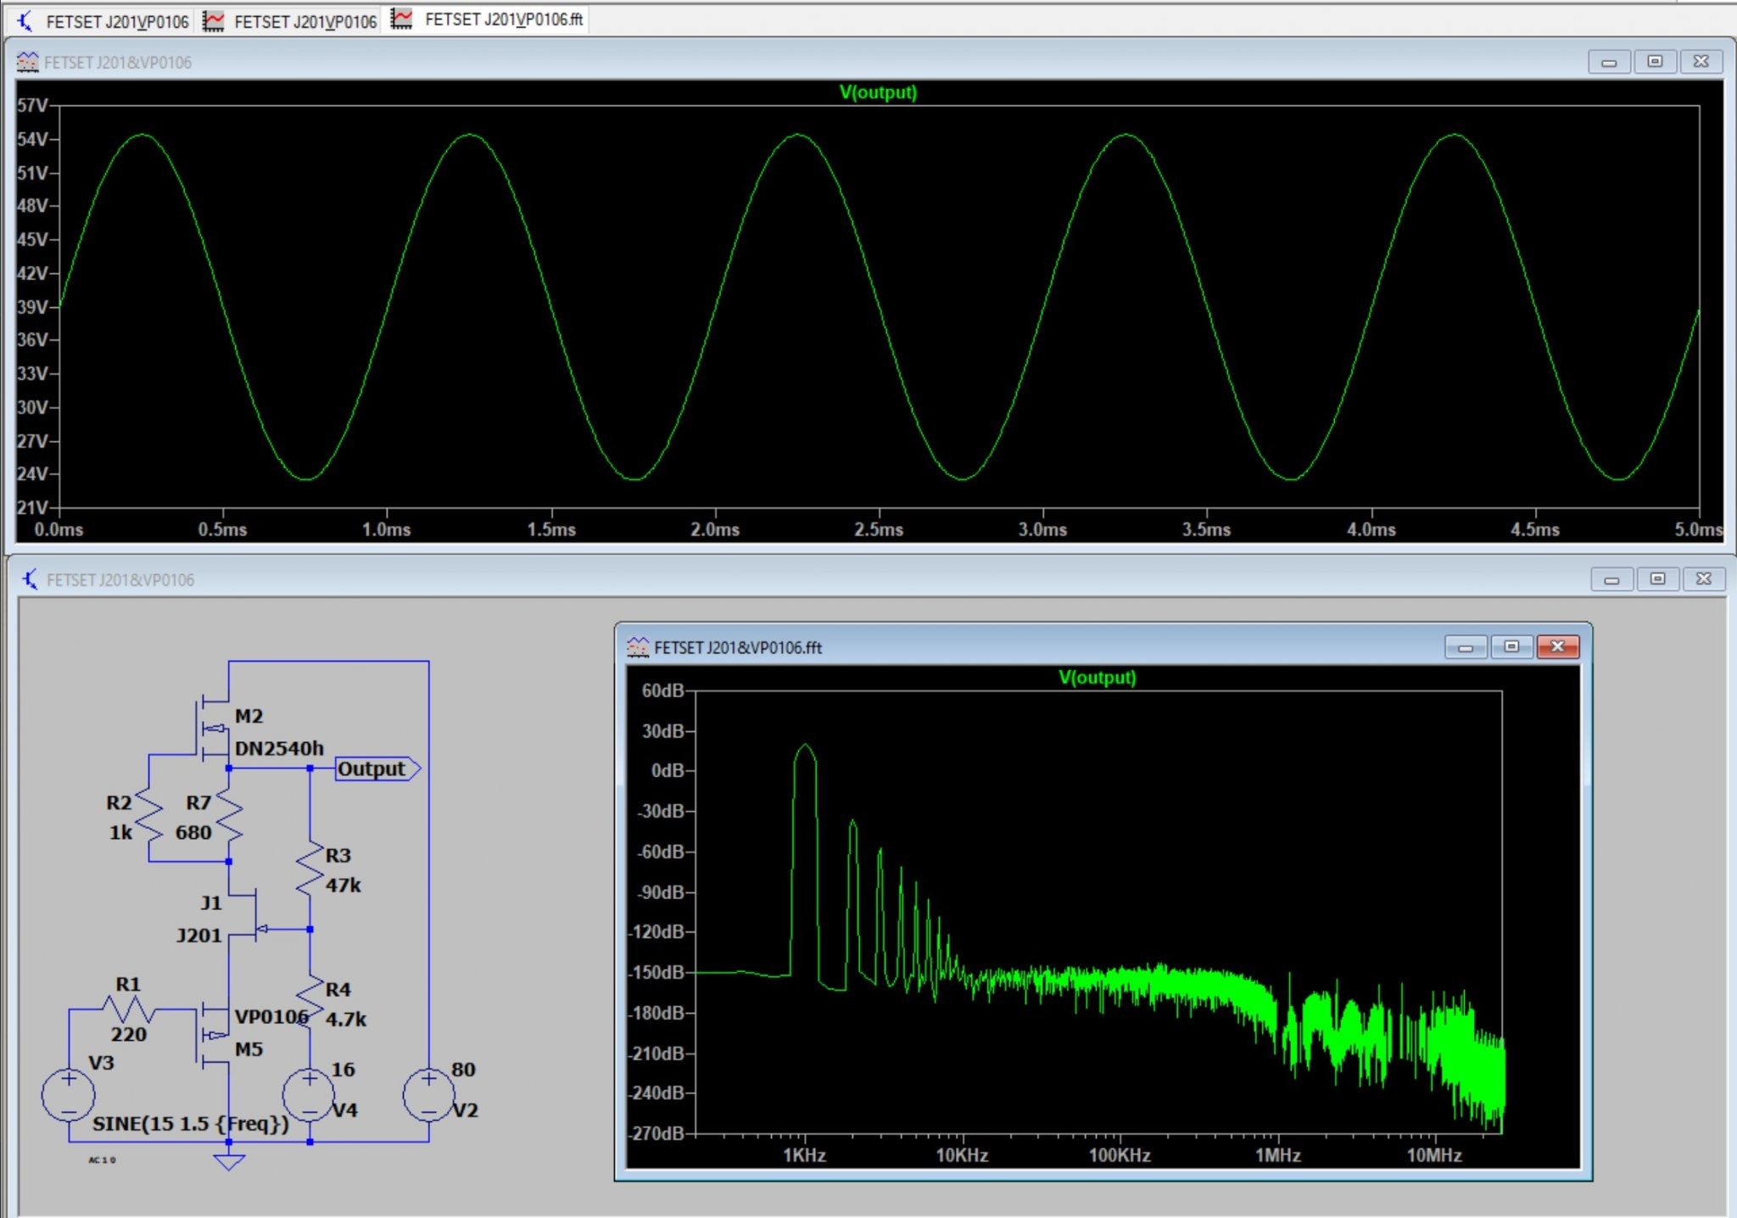Close the waveform plot window
The width and height of the screenshot is (1737, 1218).
[1701, 62]
